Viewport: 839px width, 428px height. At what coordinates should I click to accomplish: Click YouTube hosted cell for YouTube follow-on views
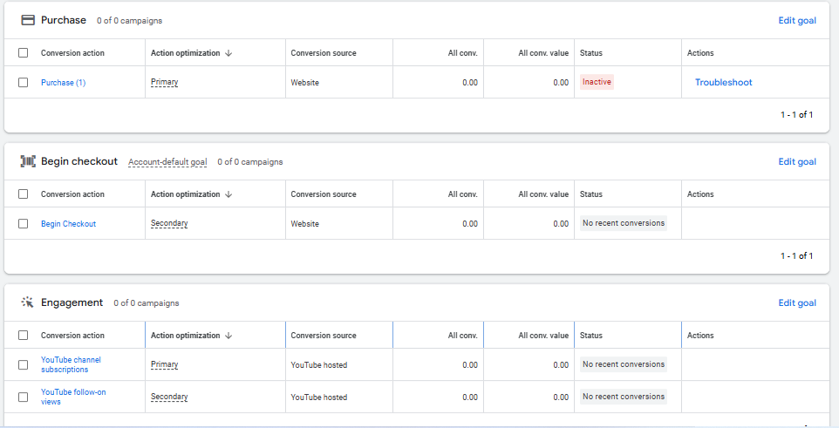coord(319,397)
